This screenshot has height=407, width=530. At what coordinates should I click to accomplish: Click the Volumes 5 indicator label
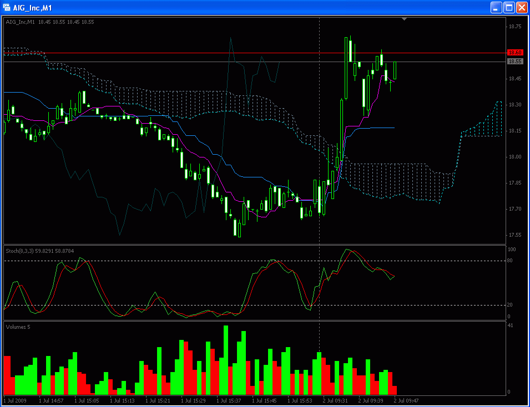pos(18,327)
